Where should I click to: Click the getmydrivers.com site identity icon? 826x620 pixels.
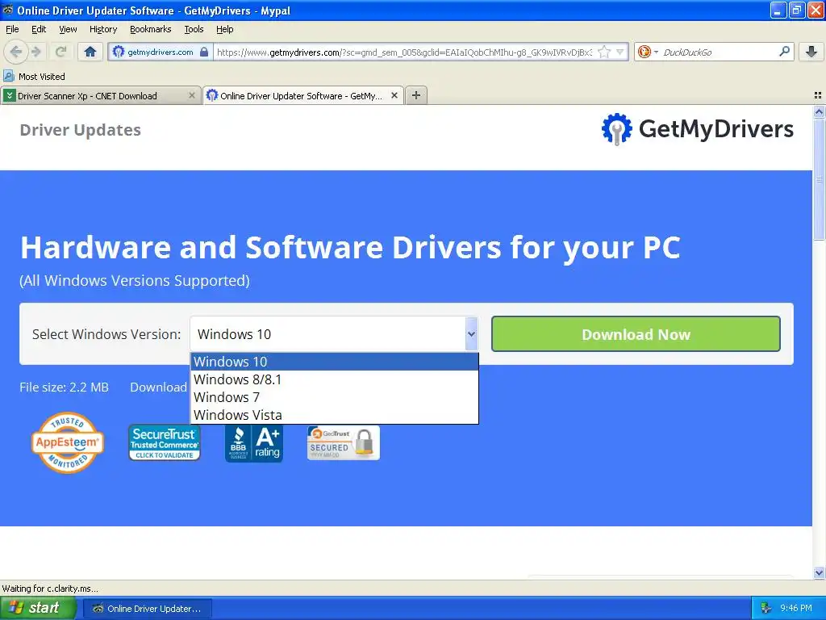pyautogui.click(x=119, y=52)
